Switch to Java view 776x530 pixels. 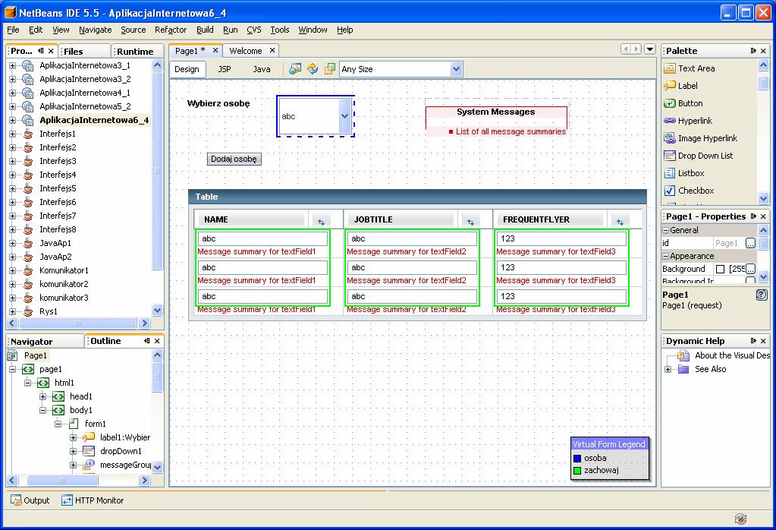[261, 69]
